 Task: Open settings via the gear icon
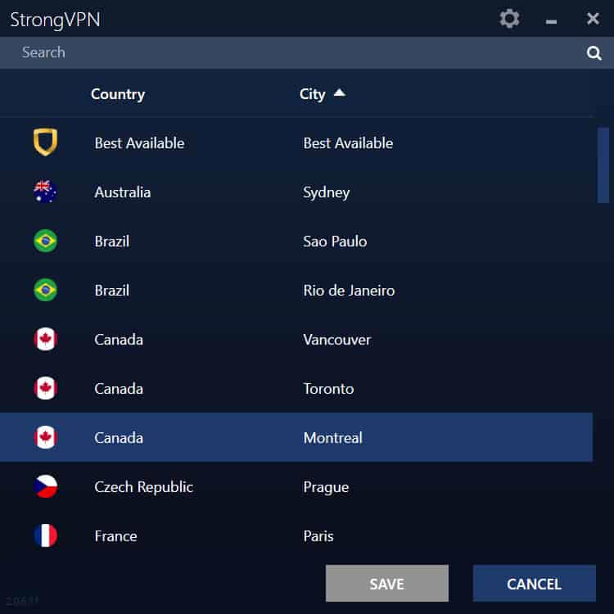click(x=509, y=18)
